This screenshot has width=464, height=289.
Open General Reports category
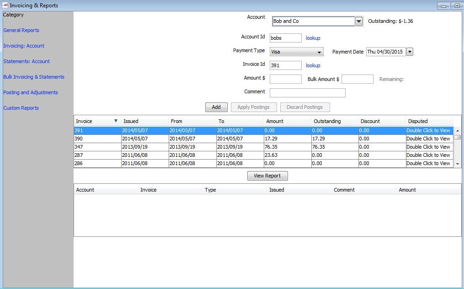tap(21, 30)
